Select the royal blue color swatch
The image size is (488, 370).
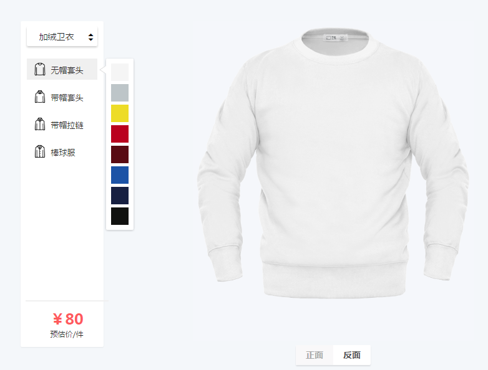click(120, 175)
